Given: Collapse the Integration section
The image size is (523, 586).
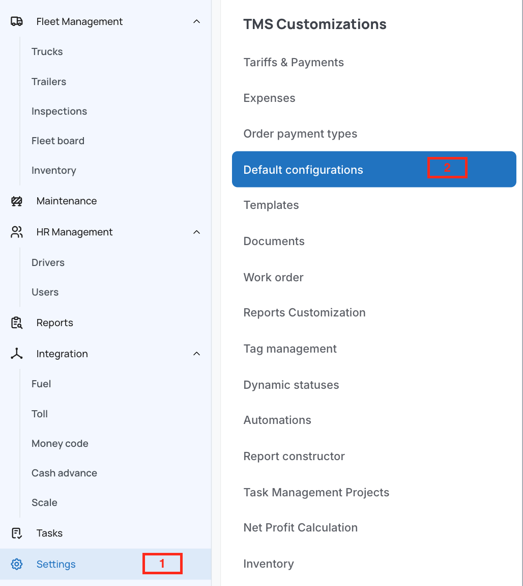Looking at the screenshot, I should click(196, 354).
